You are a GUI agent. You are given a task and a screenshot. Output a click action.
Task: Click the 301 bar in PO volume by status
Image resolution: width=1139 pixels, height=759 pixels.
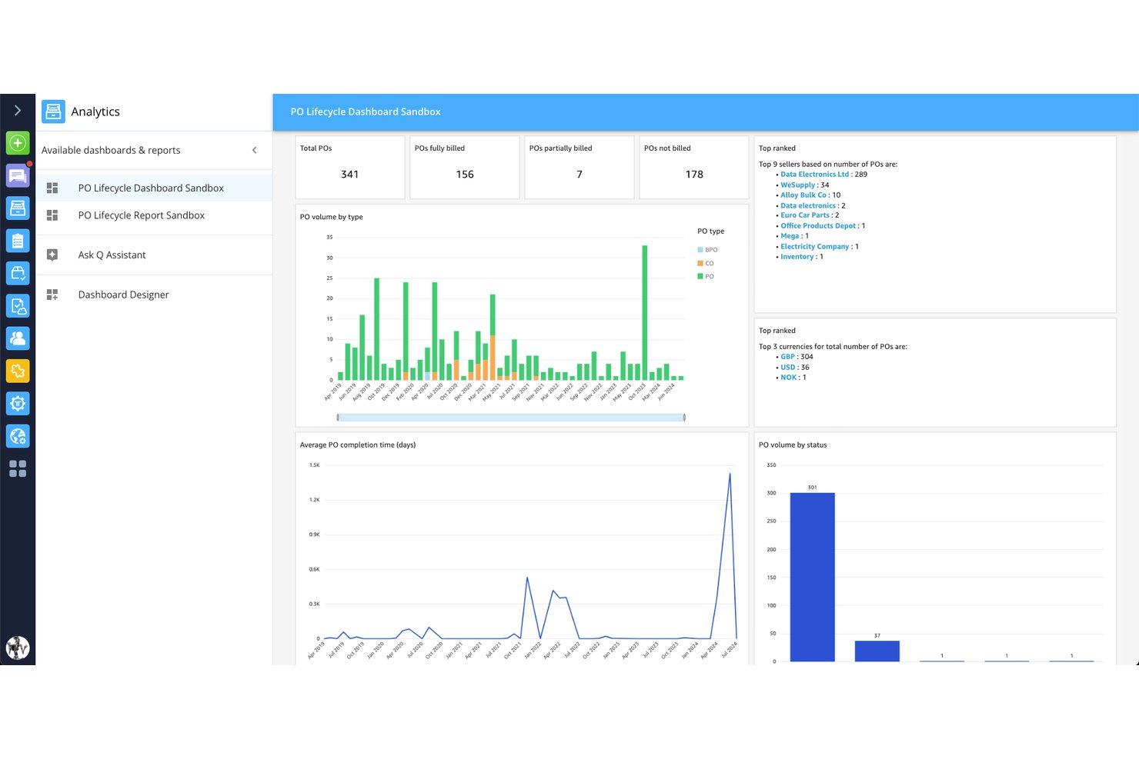tap(813, 577)
